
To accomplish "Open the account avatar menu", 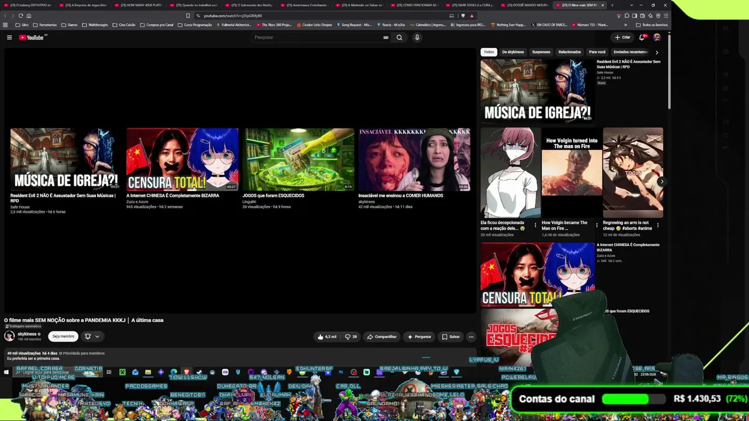I will click(657, 37).
